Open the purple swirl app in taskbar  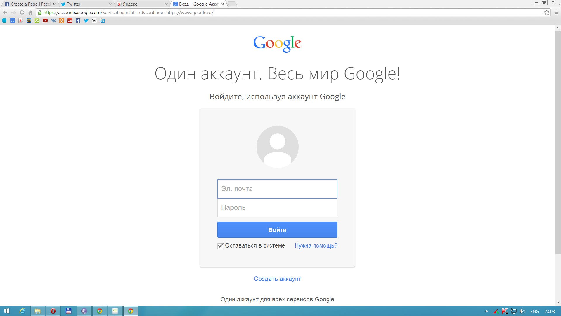(84, 311)
